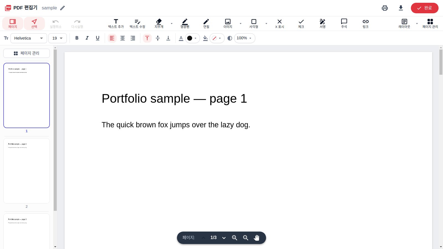Activate the hand pan tool
Screen dimensions: 443x249
pyautogui.click(x=257, y=238)
